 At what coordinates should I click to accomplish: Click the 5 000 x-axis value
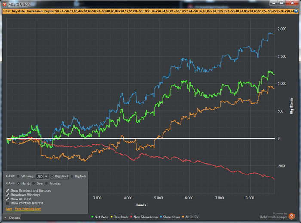point(158,198)
